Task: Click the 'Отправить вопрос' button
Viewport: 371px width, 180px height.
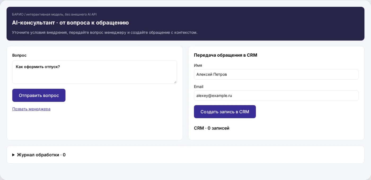Action: 39,95
